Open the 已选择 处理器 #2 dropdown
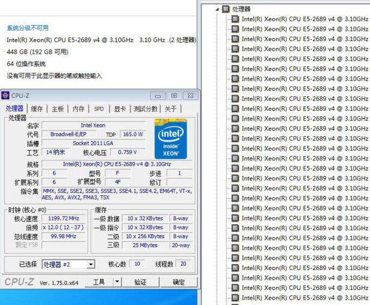This screenshot has width=370, height=305. [x=69, y=264]
